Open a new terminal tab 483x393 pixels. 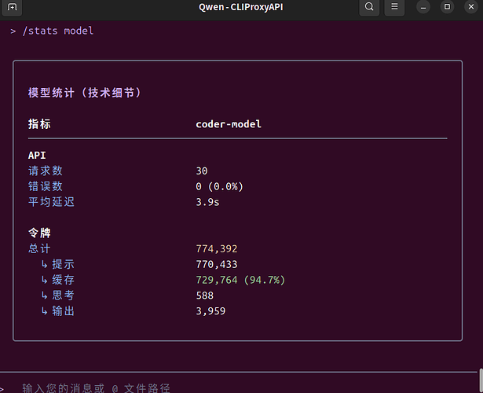(x=12, y=7)
